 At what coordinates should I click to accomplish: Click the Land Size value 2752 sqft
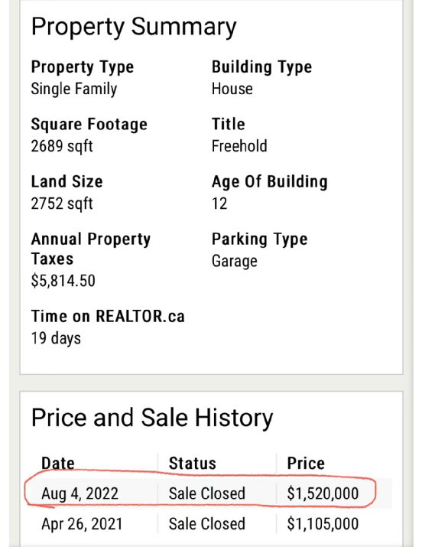(x=62, y=203)
